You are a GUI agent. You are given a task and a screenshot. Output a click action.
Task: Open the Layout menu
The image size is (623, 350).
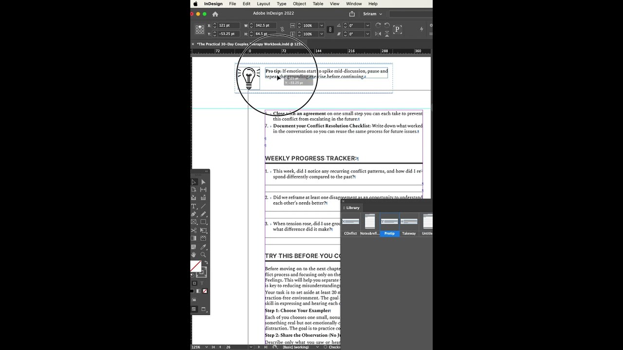(x=263, y=4)
